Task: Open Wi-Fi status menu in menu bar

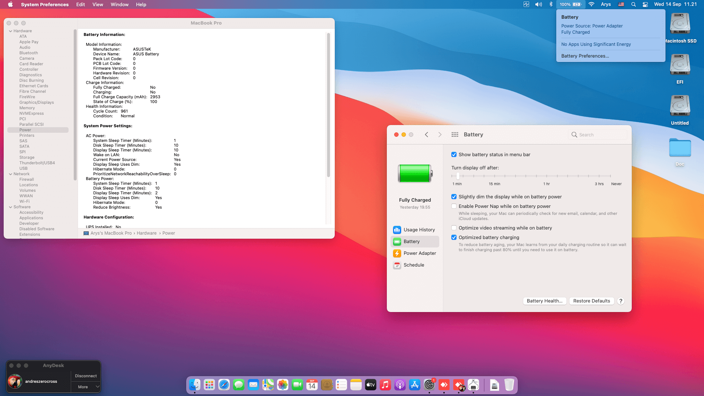Action: [591, 4]
